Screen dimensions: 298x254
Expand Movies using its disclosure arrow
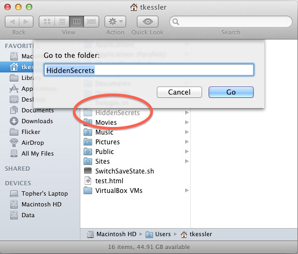(187, 122)
